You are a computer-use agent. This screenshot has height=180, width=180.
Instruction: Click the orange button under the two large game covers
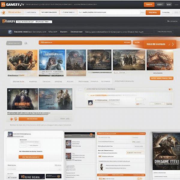click(x=31, y=119)
